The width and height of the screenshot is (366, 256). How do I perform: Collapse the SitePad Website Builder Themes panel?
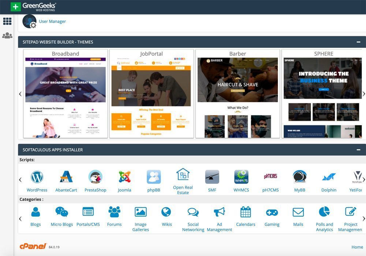click(358, 42)
